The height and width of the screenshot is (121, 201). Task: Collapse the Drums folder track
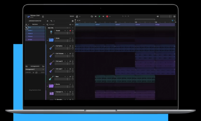(x=47, y=86)
